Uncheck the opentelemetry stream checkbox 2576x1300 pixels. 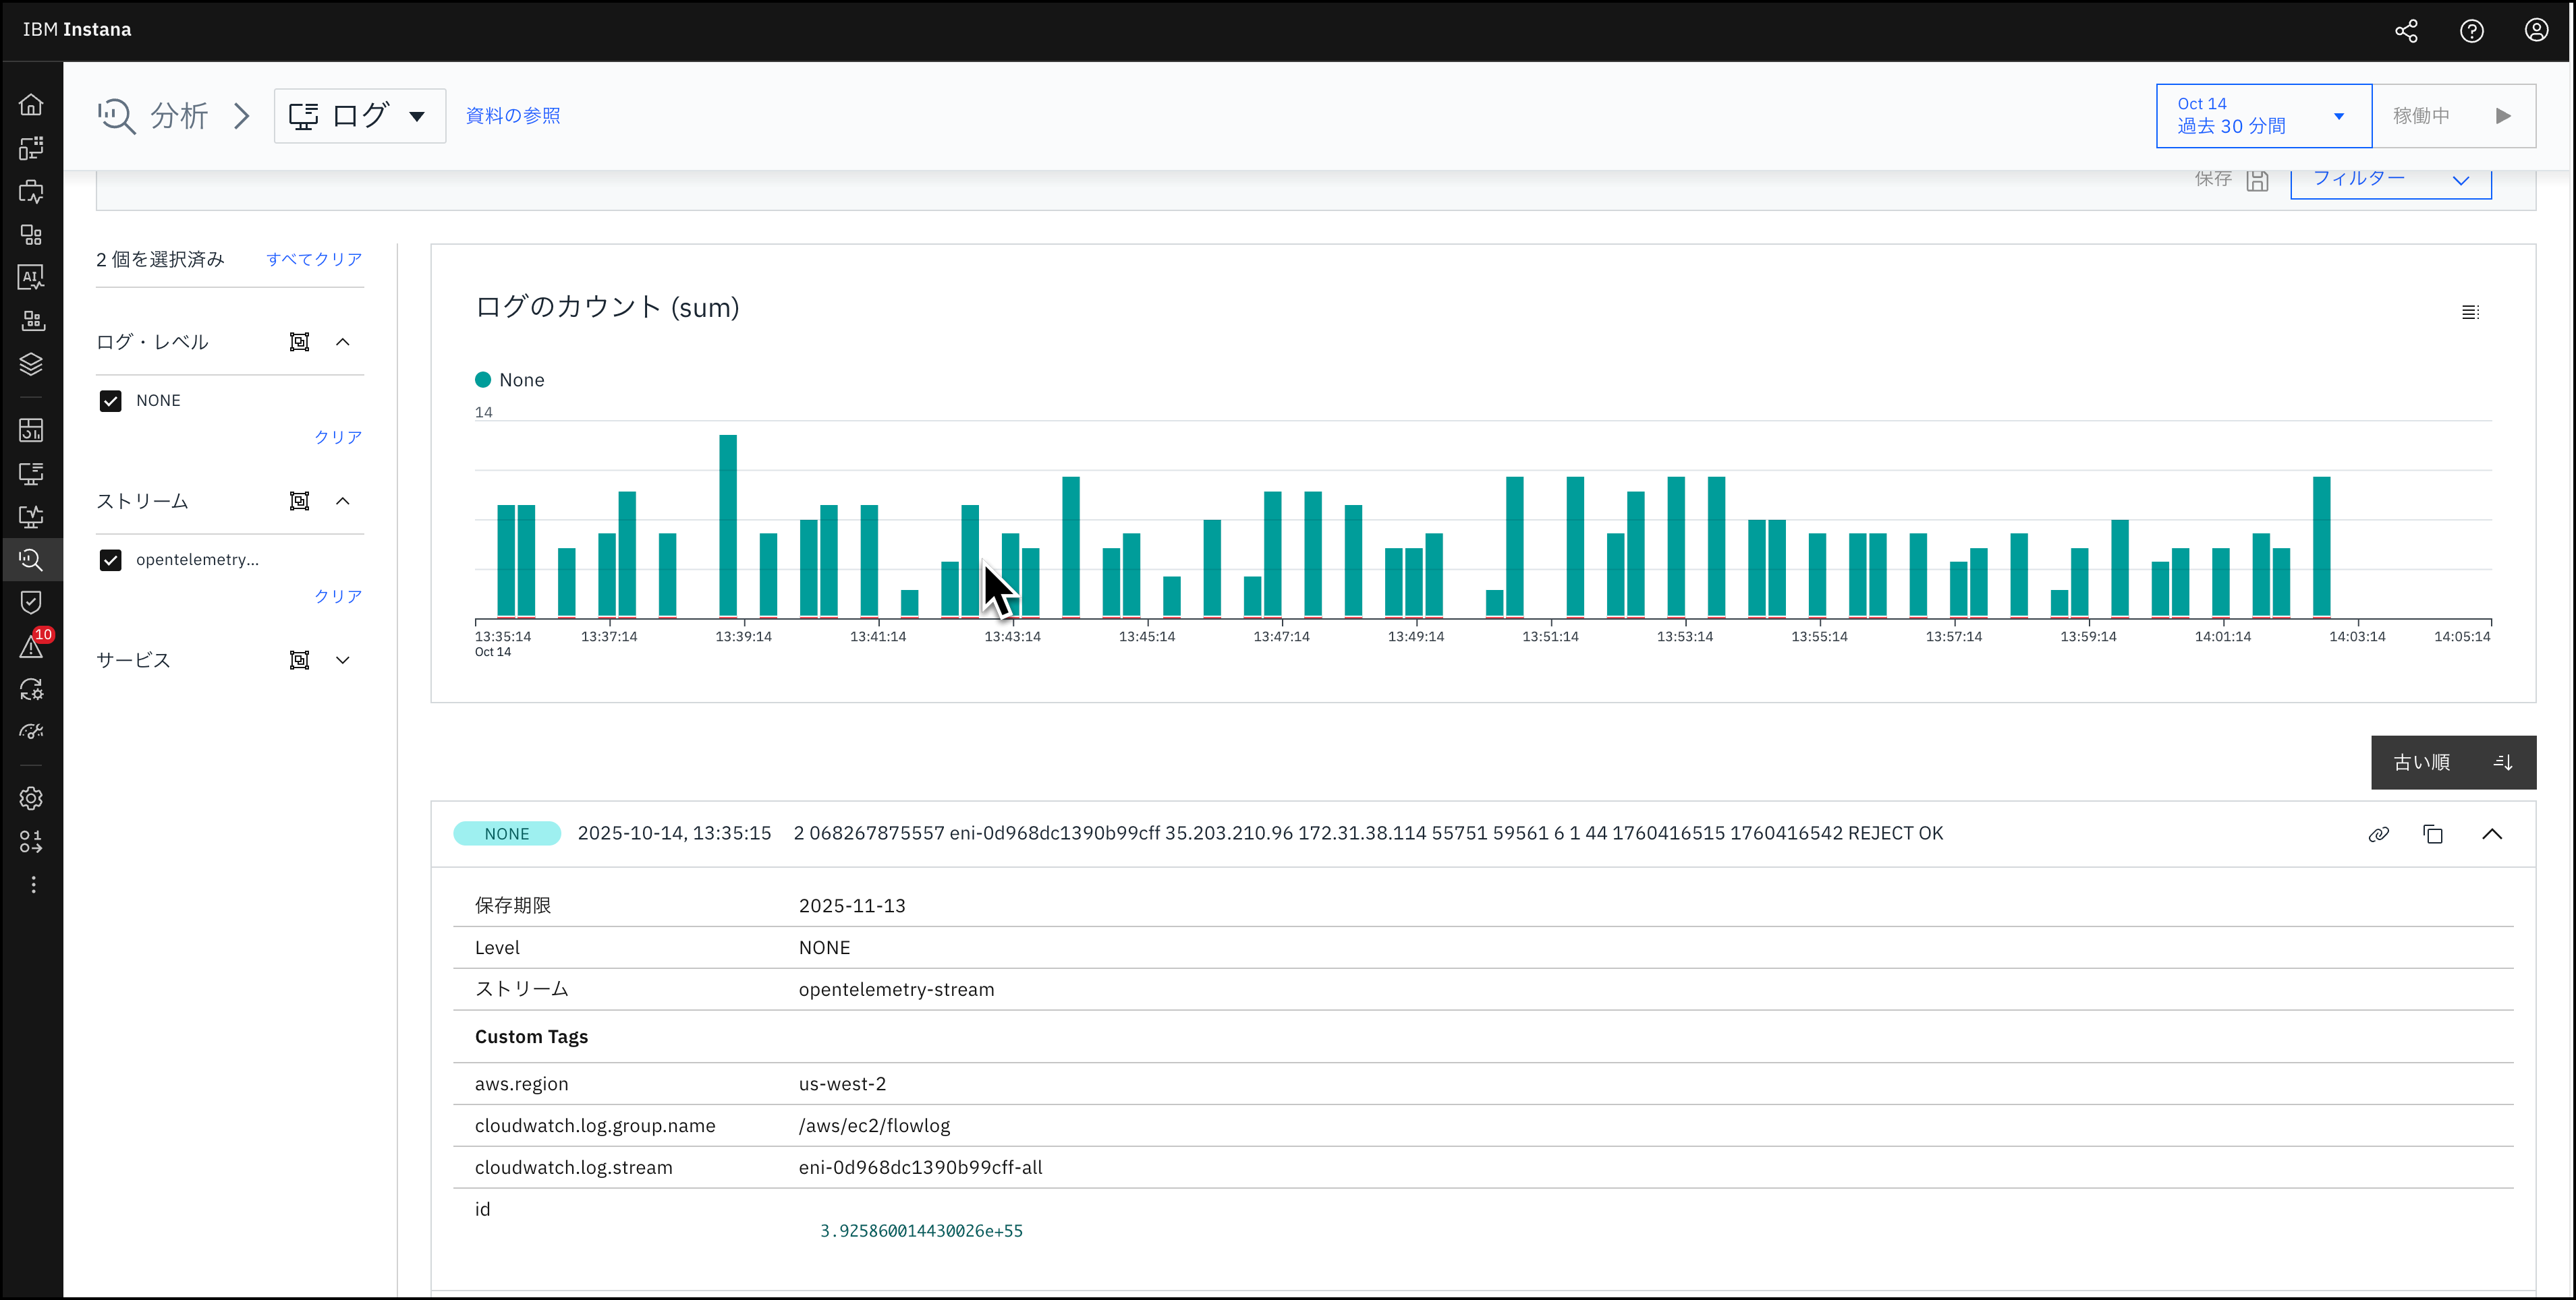pyautogui.click(x=111, y=560)
